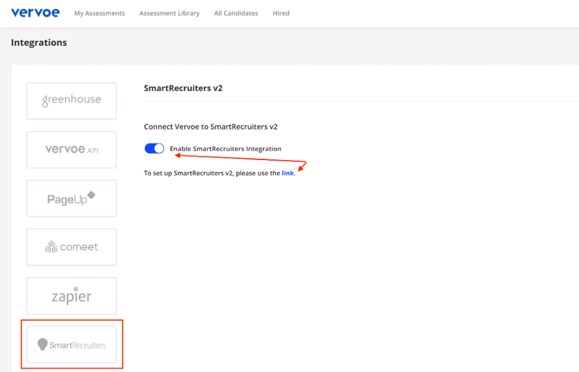Select the greenhouse integration tile

pos(71,101)
